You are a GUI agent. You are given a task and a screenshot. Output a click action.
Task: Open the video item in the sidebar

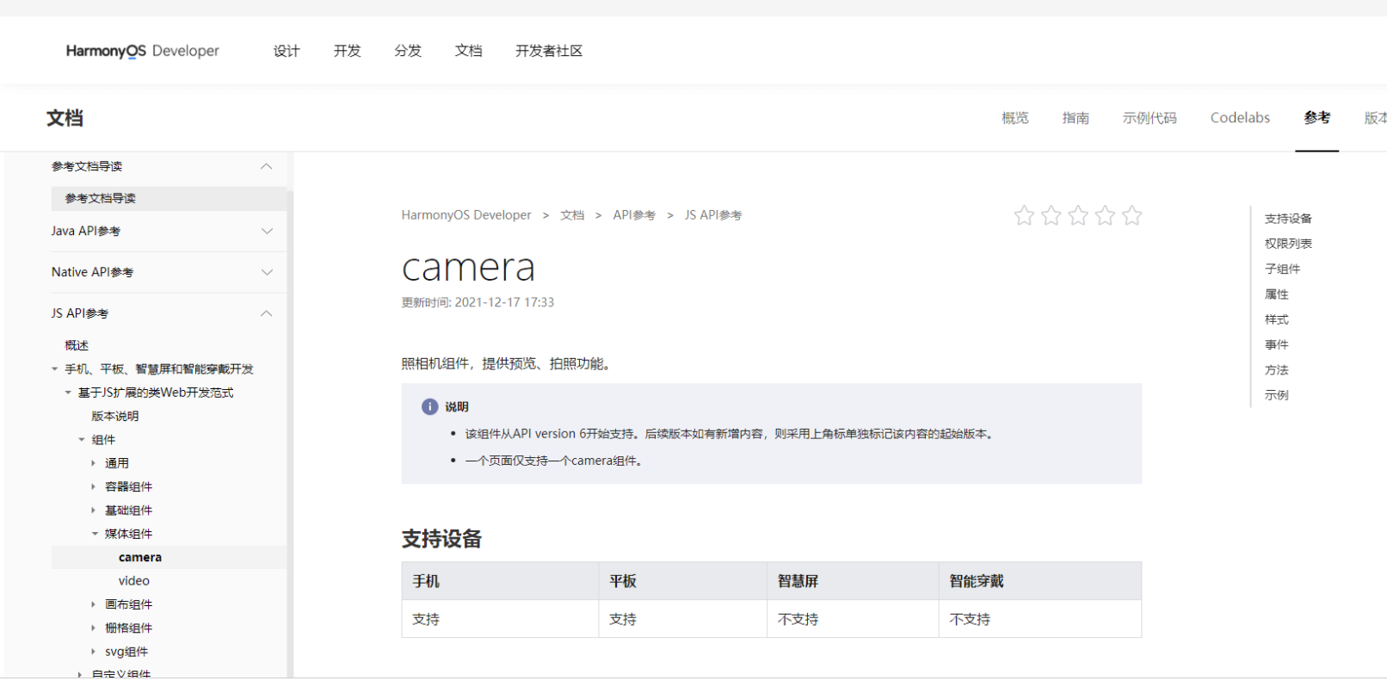(x=134, y=581)
